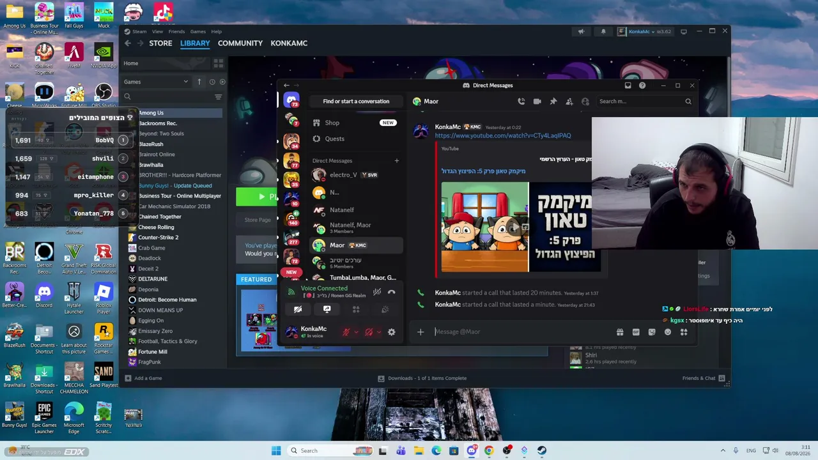
Task: Open the Steam notifications bell
Action: 603,31
